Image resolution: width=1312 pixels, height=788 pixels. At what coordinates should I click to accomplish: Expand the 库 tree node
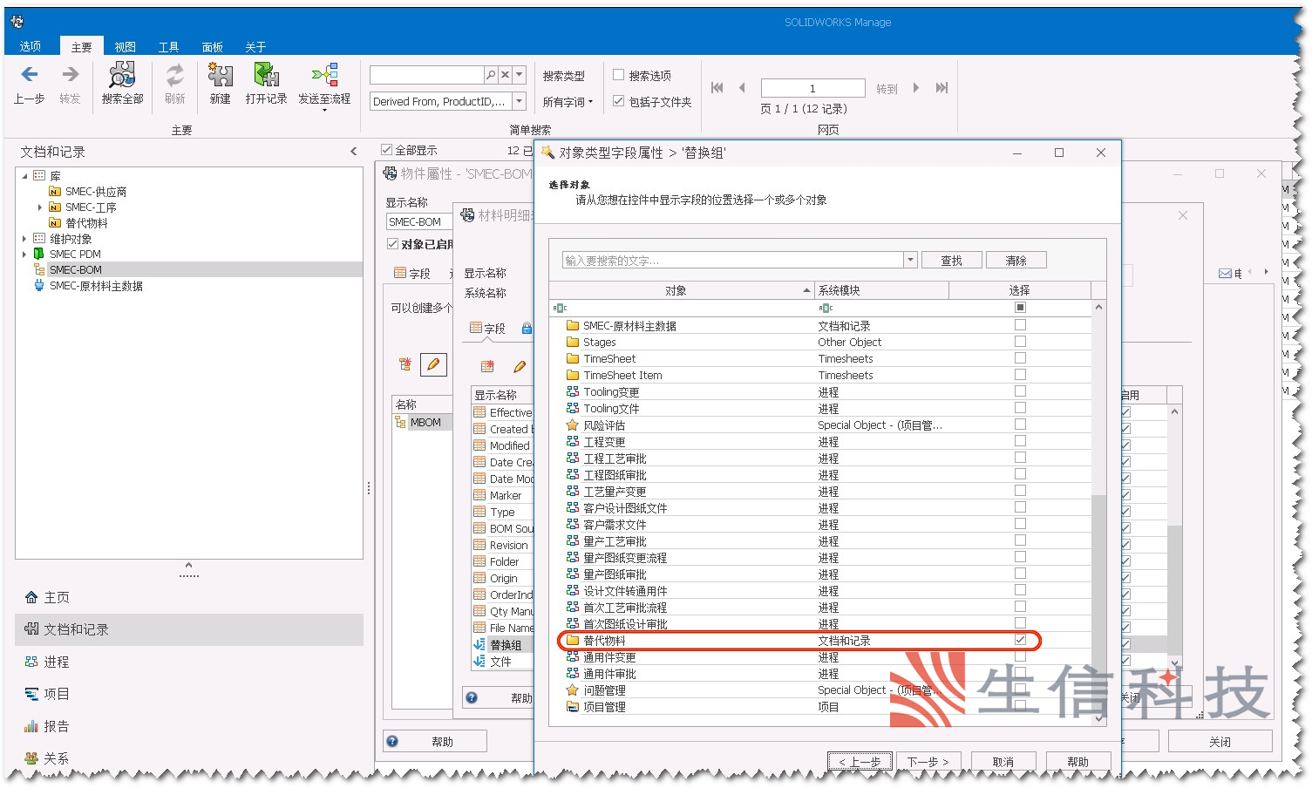pyautogui.click(x=24, y=176)
